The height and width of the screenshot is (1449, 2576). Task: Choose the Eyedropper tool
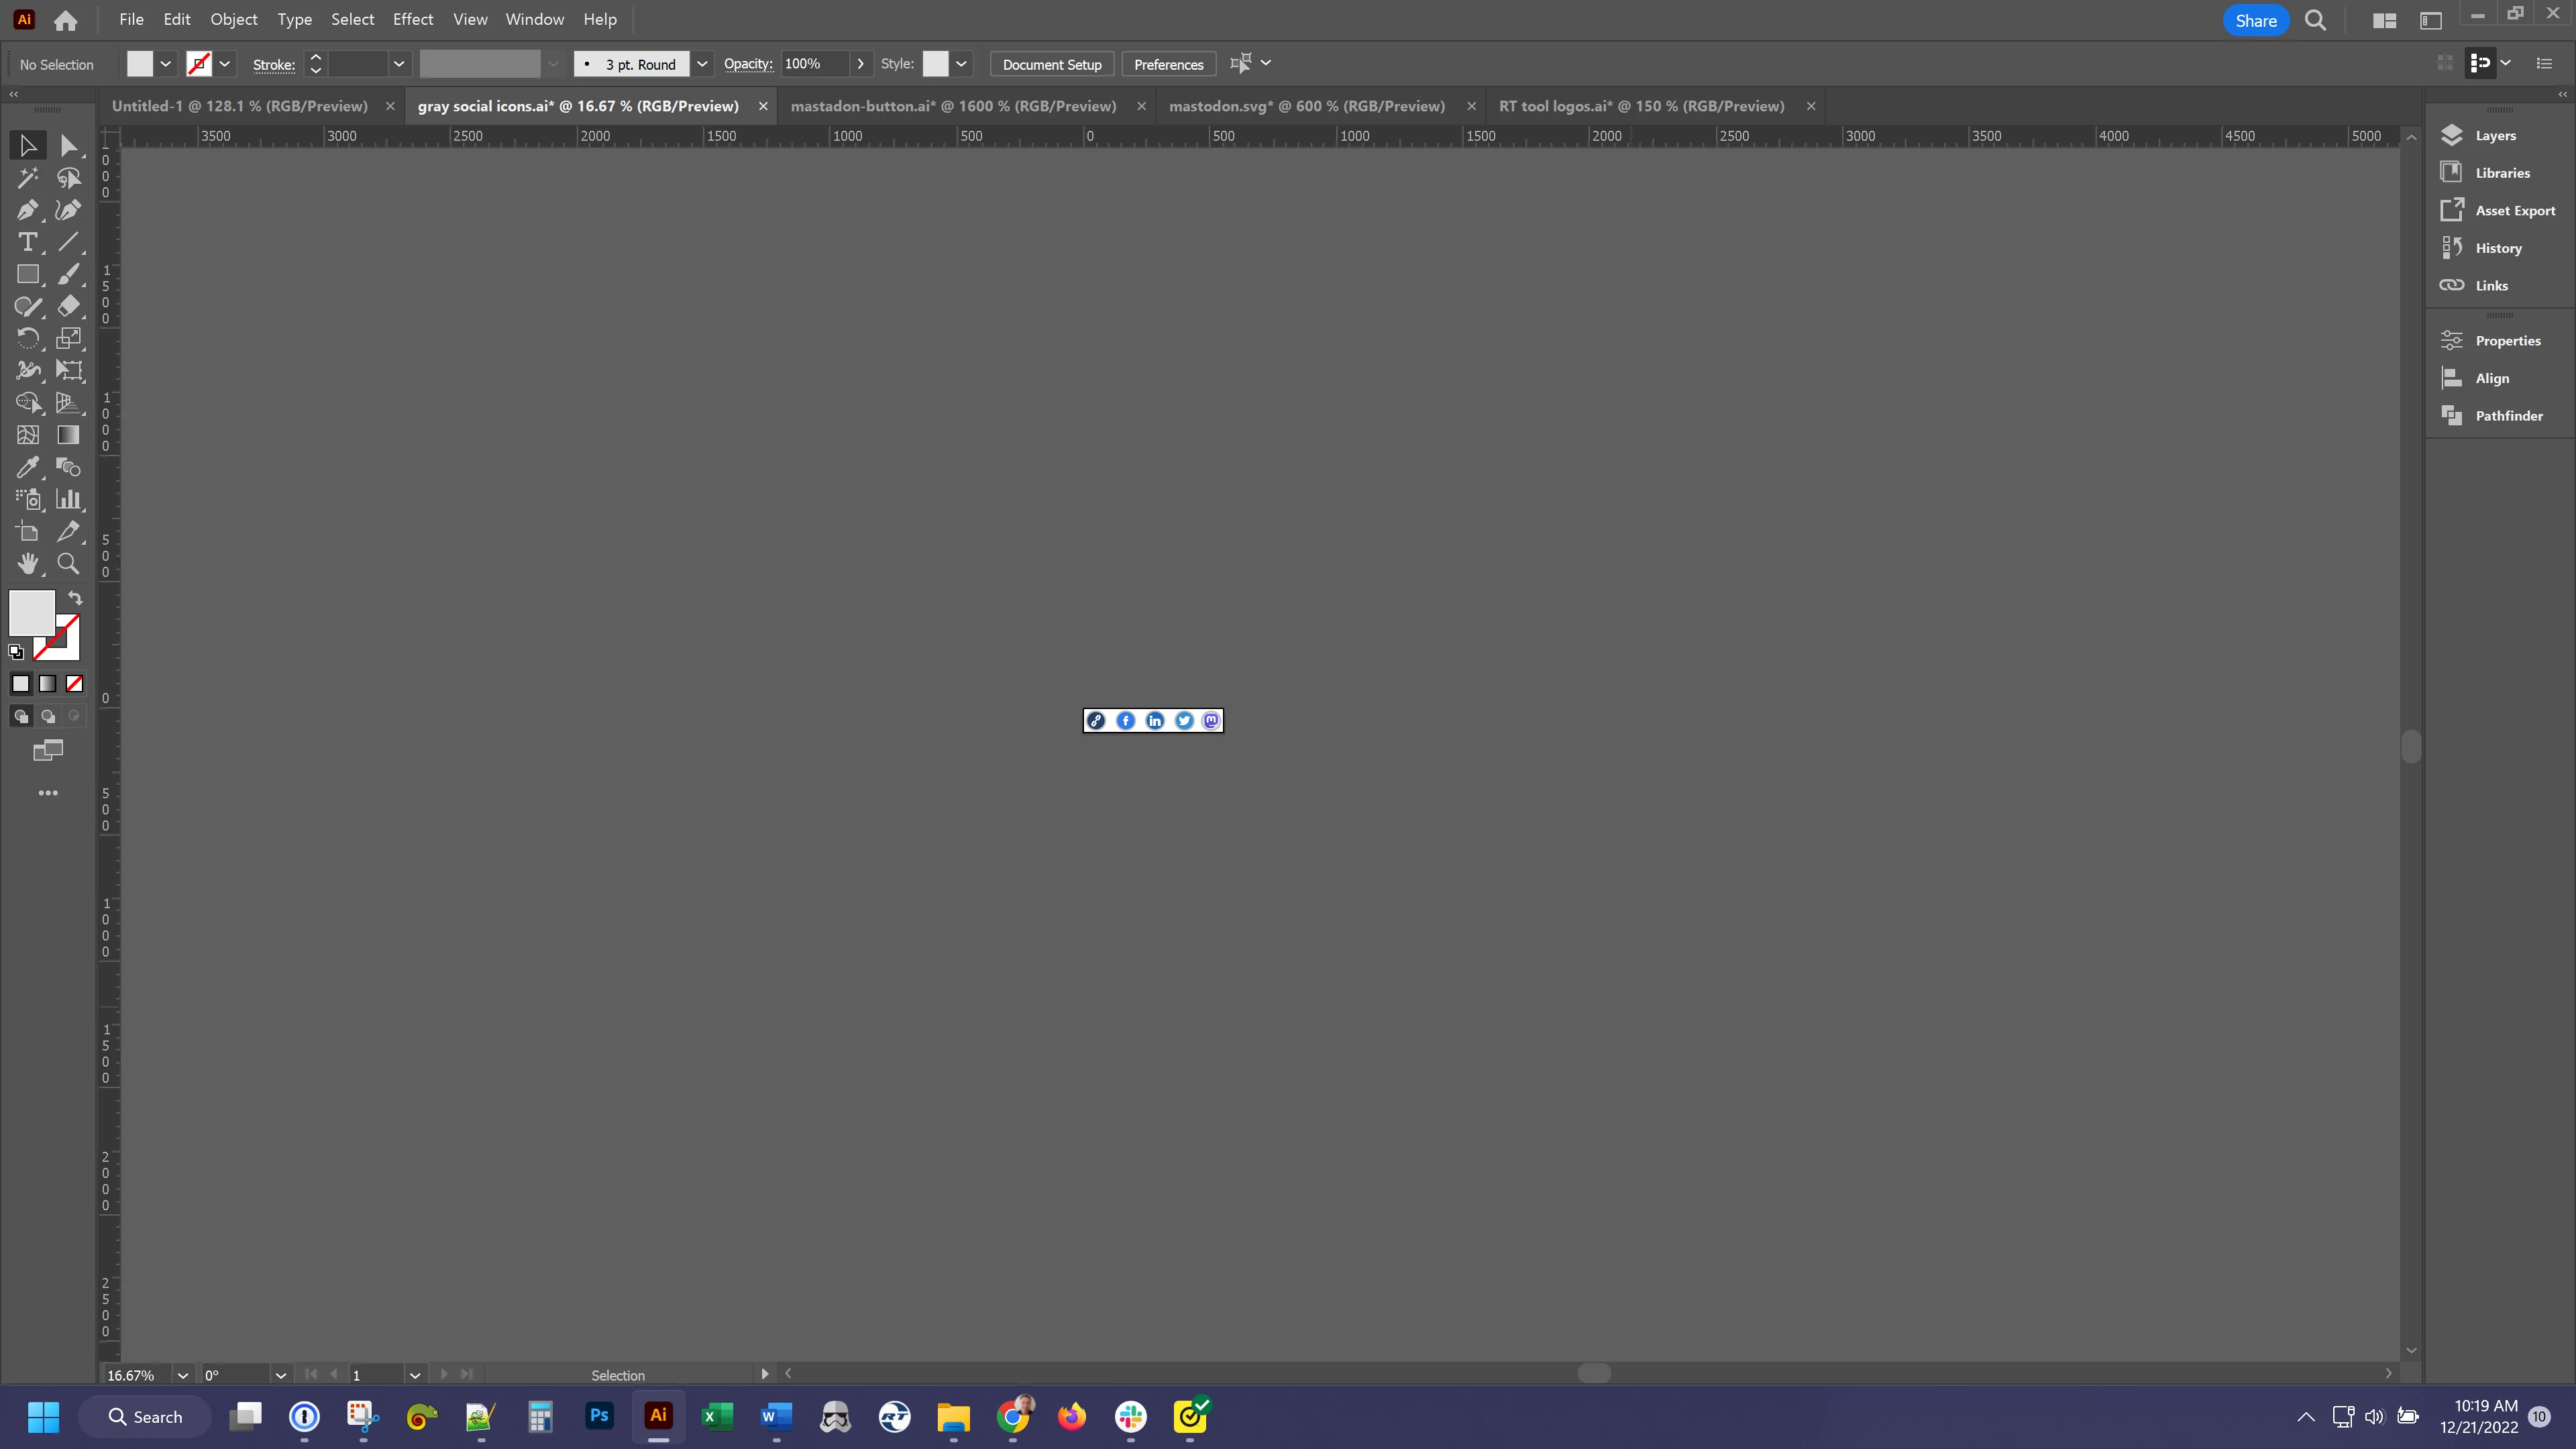tap(27, 467)
